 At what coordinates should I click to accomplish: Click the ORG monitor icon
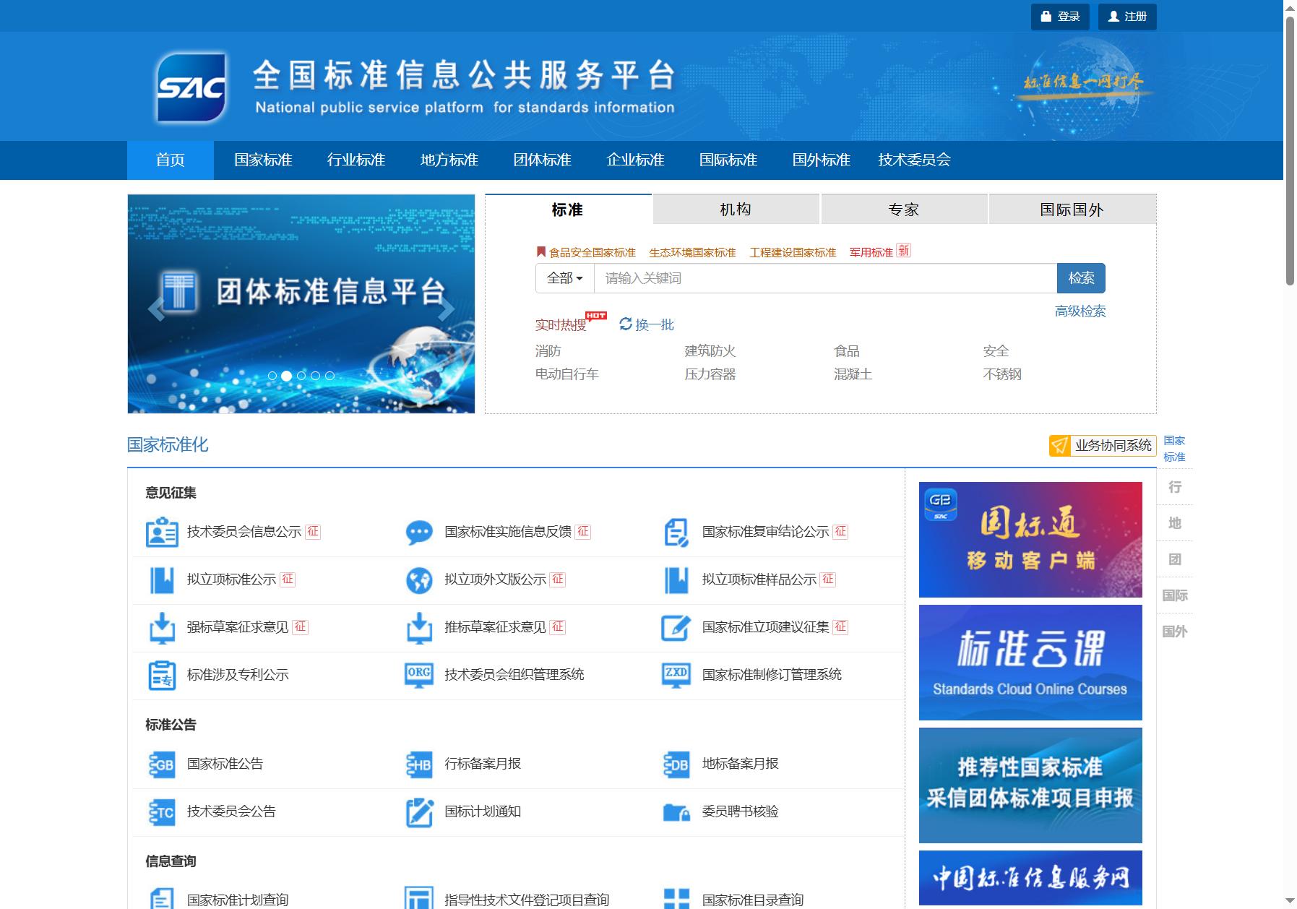click(419, 675)
